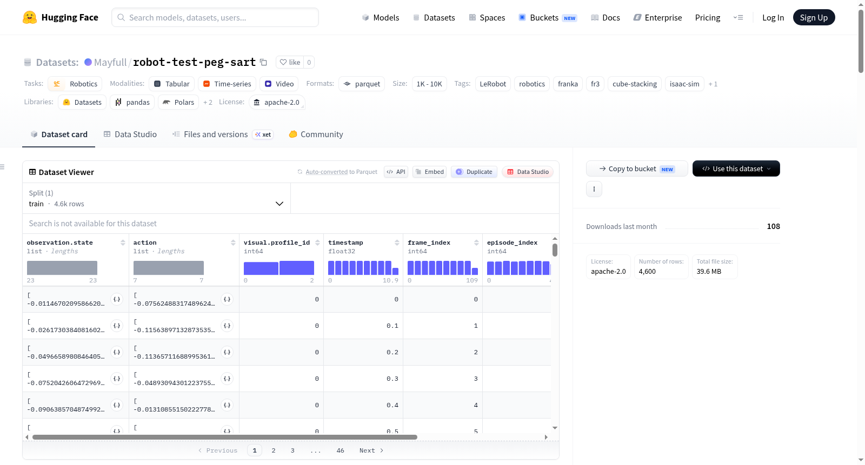865x465 pixels.
Task: Go to page 2 of the table
Action: tap(274, 450)
